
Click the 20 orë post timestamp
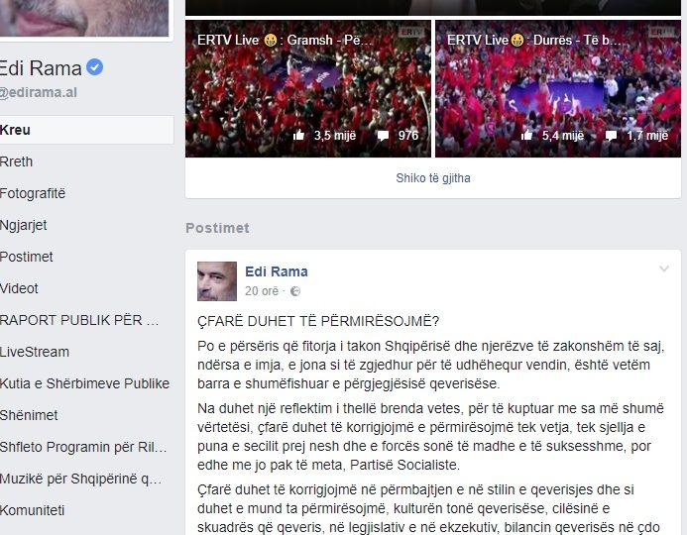pos(262,291)
